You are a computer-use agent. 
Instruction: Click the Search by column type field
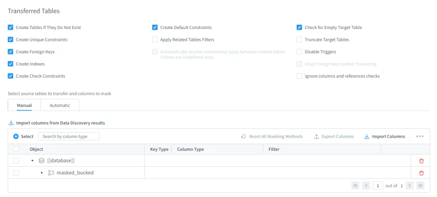69,136
